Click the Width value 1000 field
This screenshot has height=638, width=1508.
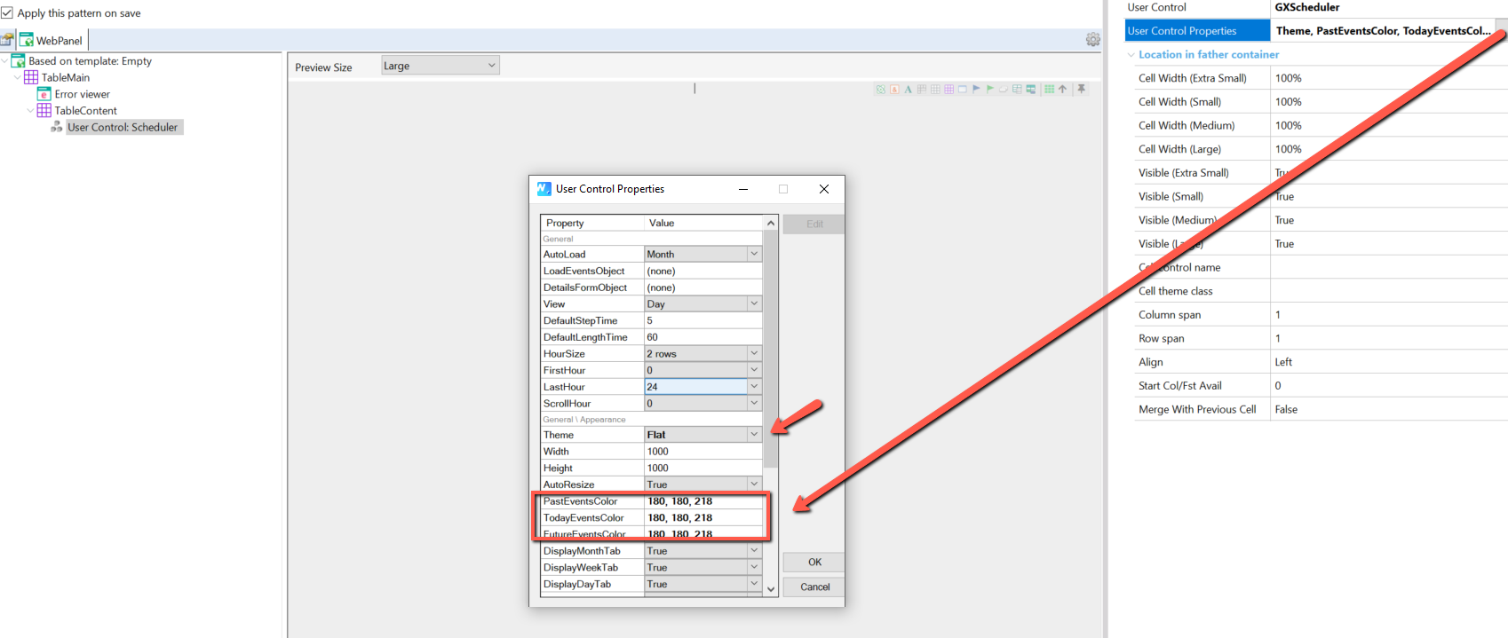click(702, 451)
